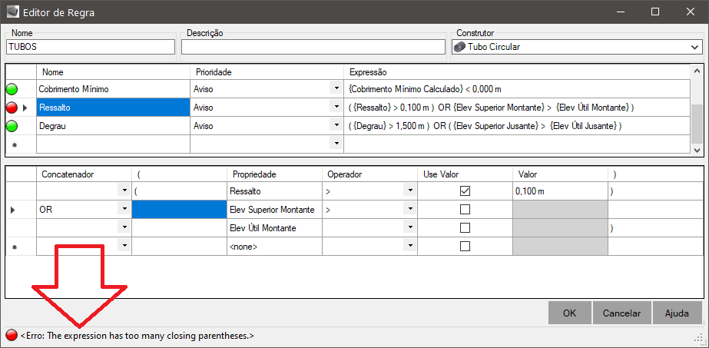Image resolution: width=709 pixels, height=348 pixels.
Task: Click red error icon in status bar
Action: (12, 336)
